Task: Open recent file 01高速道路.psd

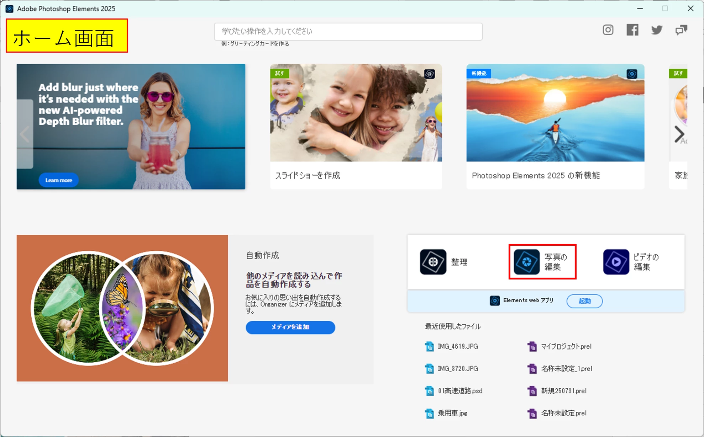Action: pyautogui.click(x=460, y=391)
